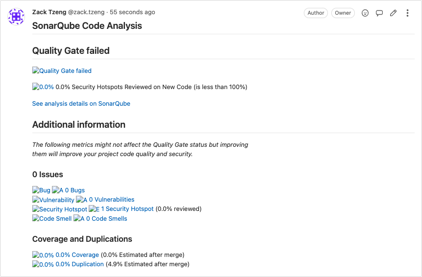Open the 0 Vulnerabilities link
The width and height of the screenshot is (422, 277).
pos(111,200)
